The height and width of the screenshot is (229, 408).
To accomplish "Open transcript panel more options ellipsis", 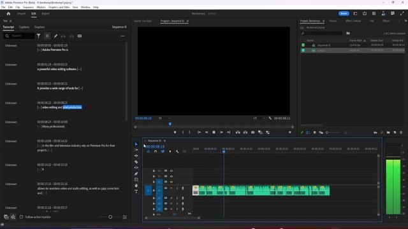I will click(122, 36).
